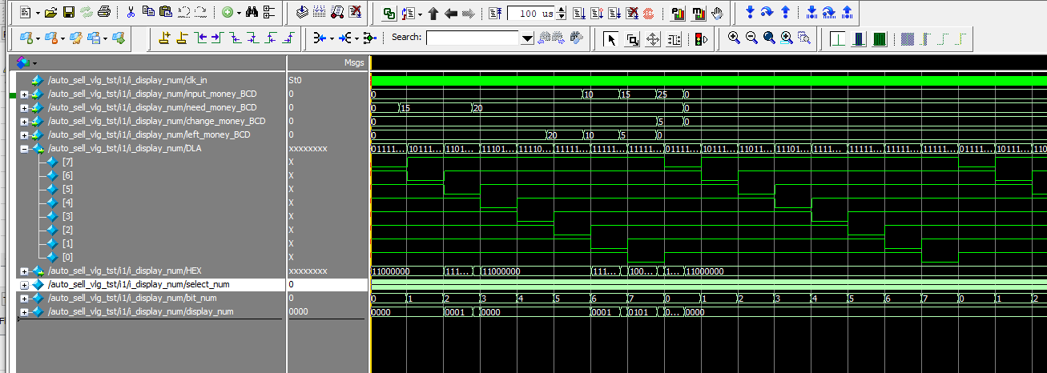Open the green Add button dropdown arrow

[x=239, y=13]
